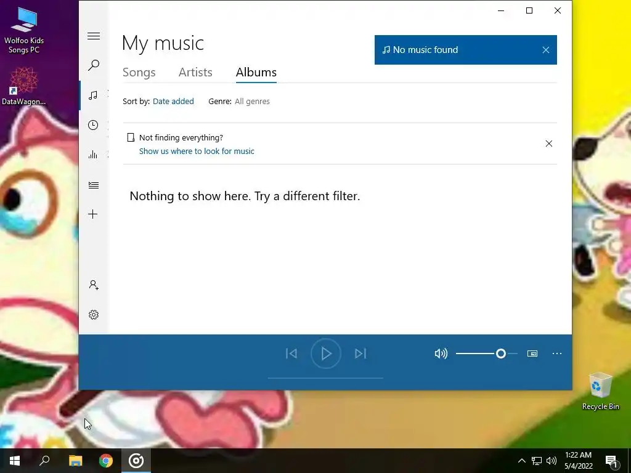
Task: Open DataWagon desktop shortcut
Action: 24,86
